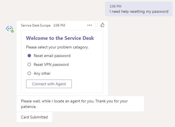The image size is (175, 127).
Task: Like the message with thumbs-up icon
Action: coord(102,25)
